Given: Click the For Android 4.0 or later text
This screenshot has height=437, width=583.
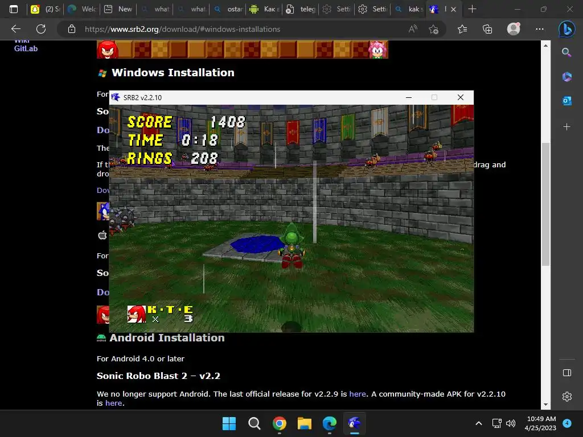Looking at the screenshot, I should point(141,358).
